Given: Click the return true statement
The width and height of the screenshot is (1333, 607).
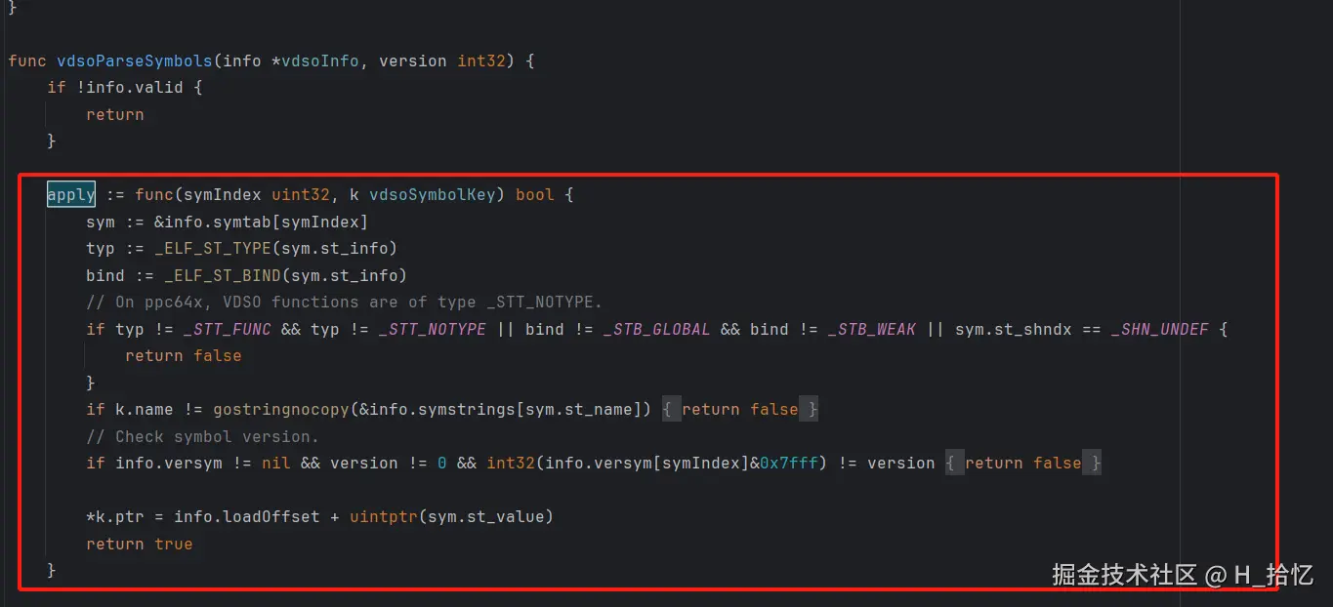Looking at the screenshot, I should [x=140, y=544].
